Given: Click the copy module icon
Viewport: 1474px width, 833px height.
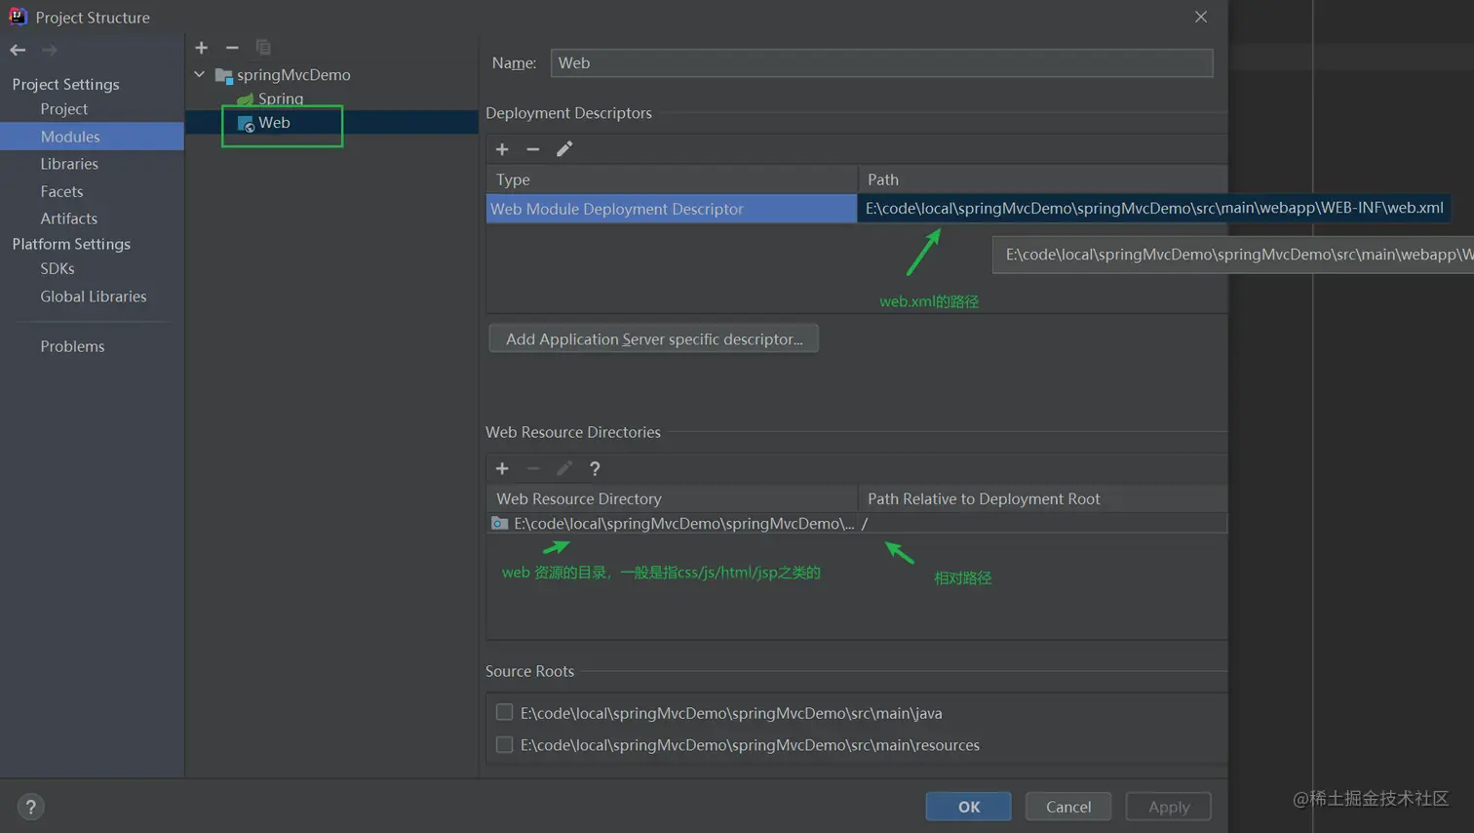Looking at the screenshot, I should pos(263,47).
